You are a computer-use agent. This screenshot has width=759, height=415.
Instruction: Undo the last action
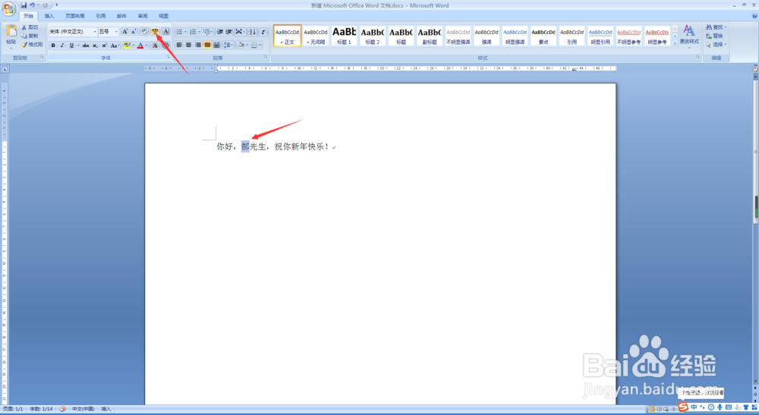pos(33,5)
